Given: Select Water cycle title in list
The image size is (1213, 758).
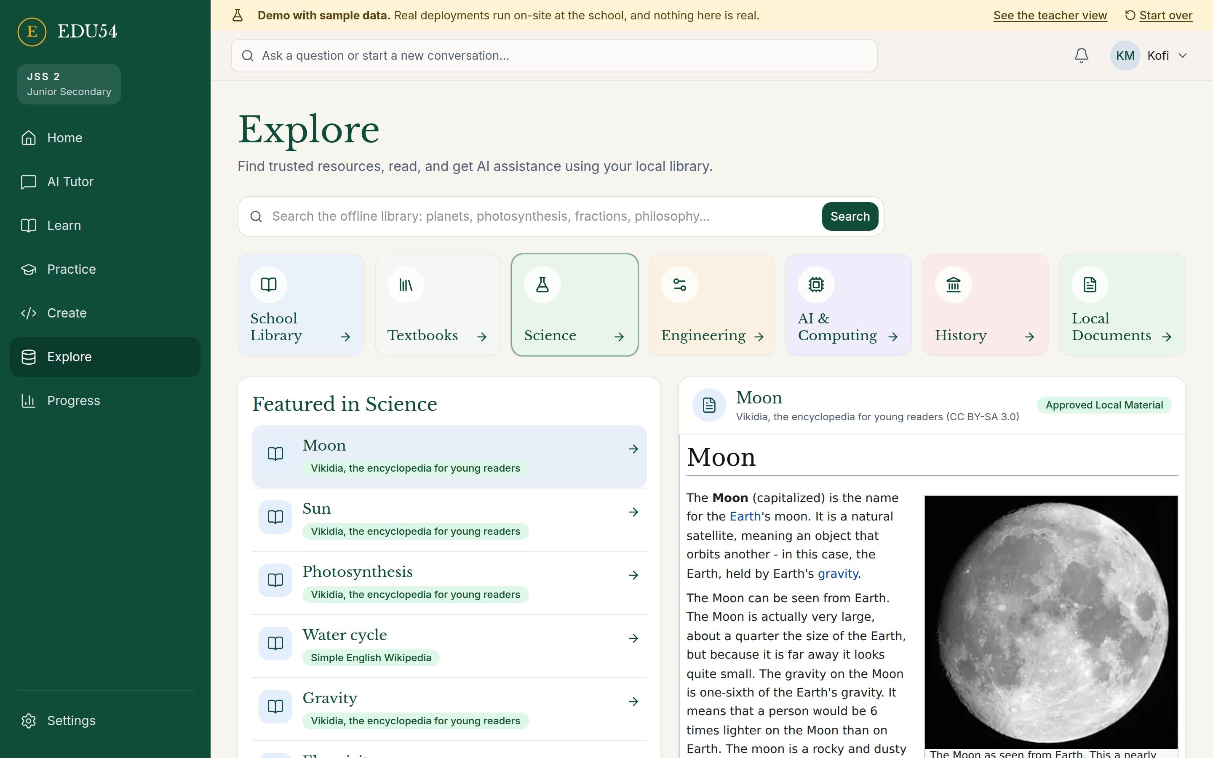Looking at the screenshot, I should [x=345, y=635].
